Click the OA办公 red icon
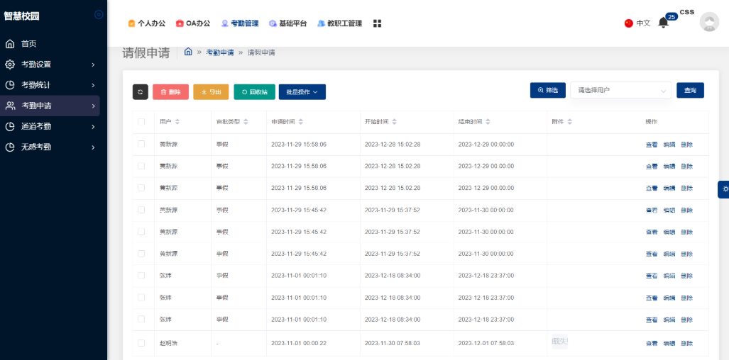This screenshot has height=360, width=729. point(180,23)
